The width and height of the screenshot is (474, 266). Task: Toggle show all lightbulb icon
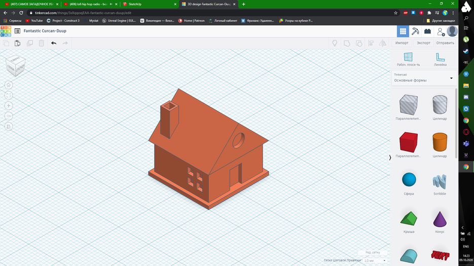click(335, 43)
